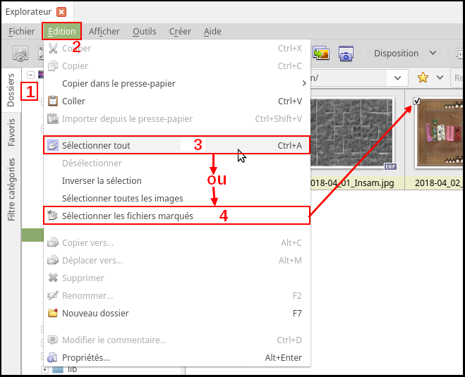The height and width of the screenshot is (377, 465).
Task: Select the brown 2018-04_02 thumbnail
Action: 440,132
